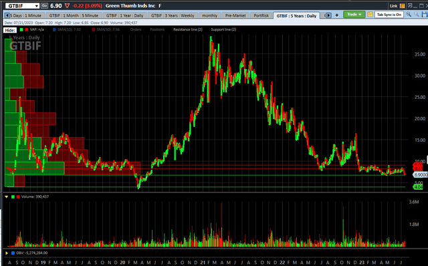Toggle Support line (2) in legend
Screen dimensions: 428x266
coord(223,29)
